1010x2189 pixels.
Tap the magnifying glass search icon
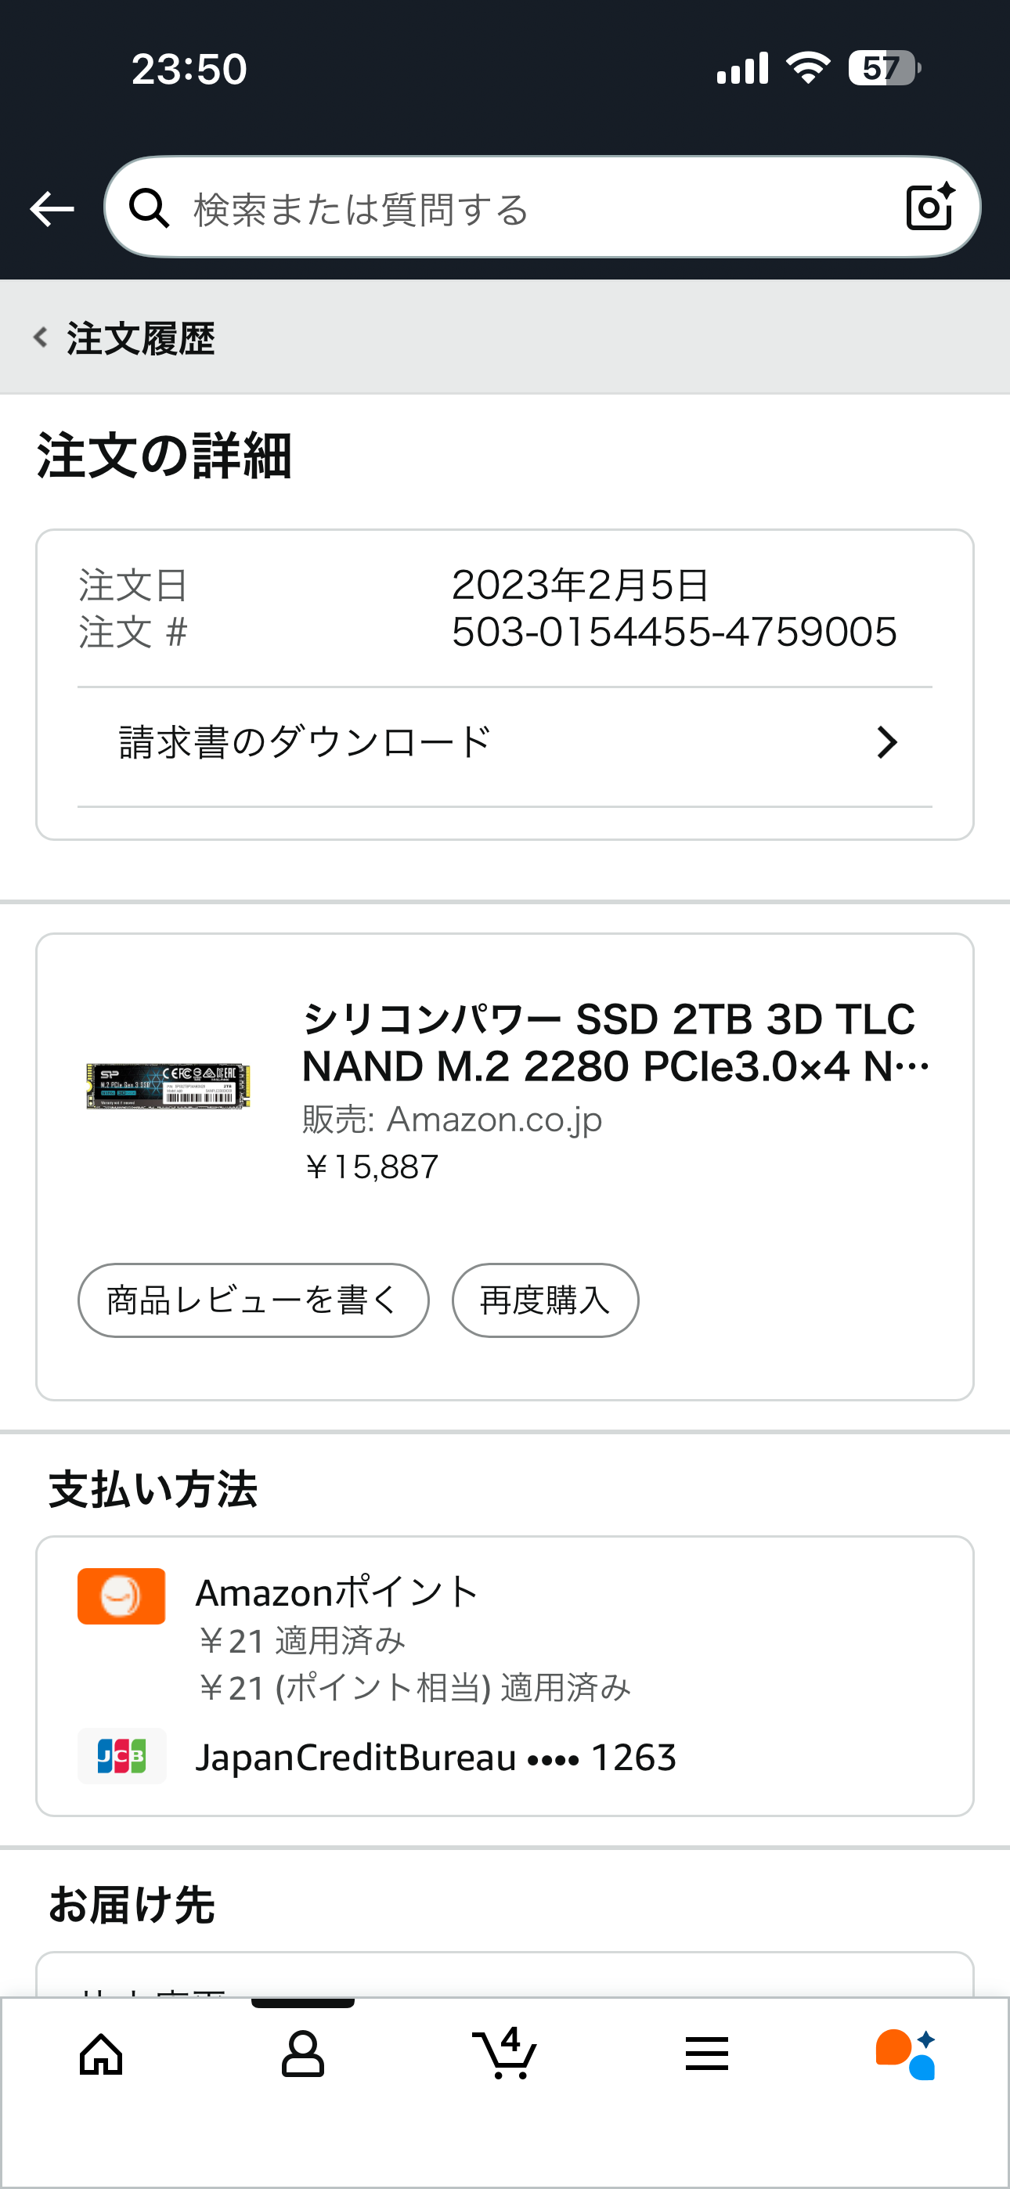(149, 208)
